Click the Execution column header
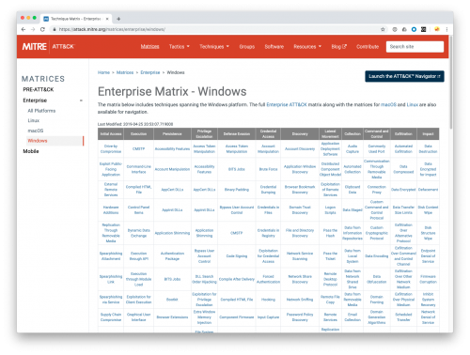Image resolution: width=470 pixels, height=355 pixels. (x=138, y=134)
